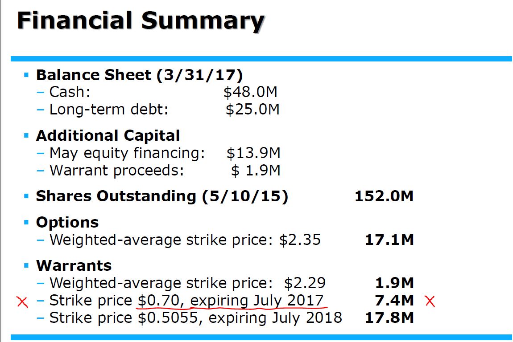
Task: Select the $2.29 weighted-average strike price
Action: [305, 283]
